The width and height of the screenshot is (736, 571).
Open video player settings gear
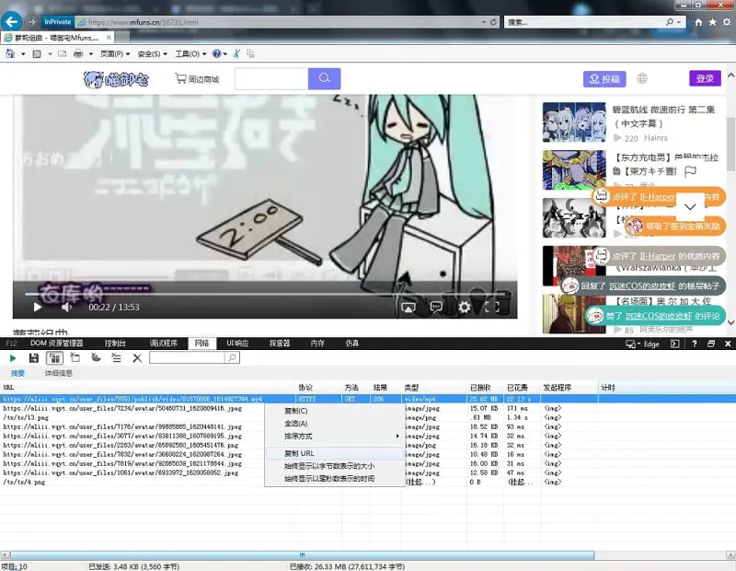coord(464,307)
